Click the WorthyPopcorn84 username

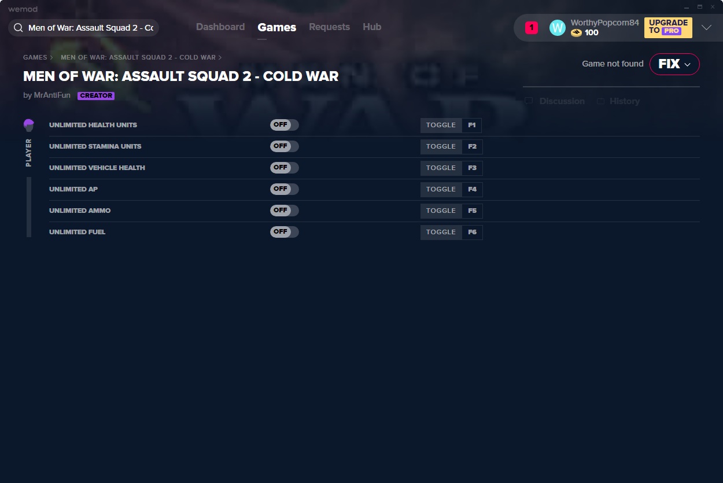[605, 23]
